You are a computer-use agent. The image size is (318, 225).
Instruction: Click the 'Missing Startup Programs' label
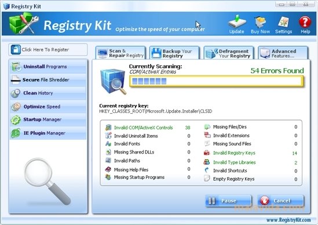coord(139,177)
